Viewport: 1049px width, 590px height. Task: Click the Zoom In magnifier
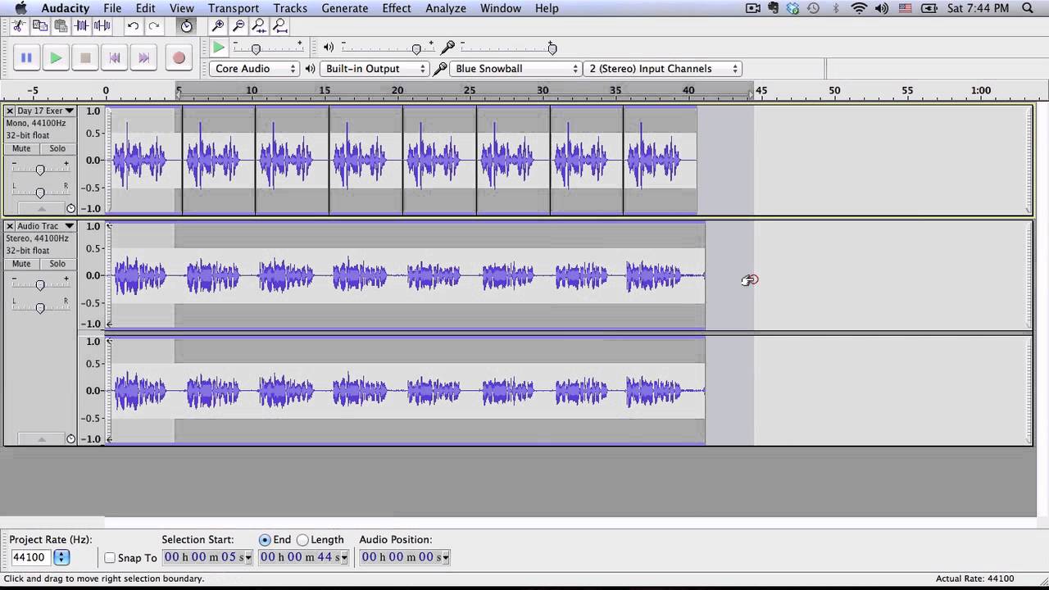218,26
